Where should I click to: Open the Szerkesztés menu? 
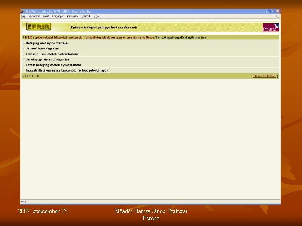click(x=34, y=16)
